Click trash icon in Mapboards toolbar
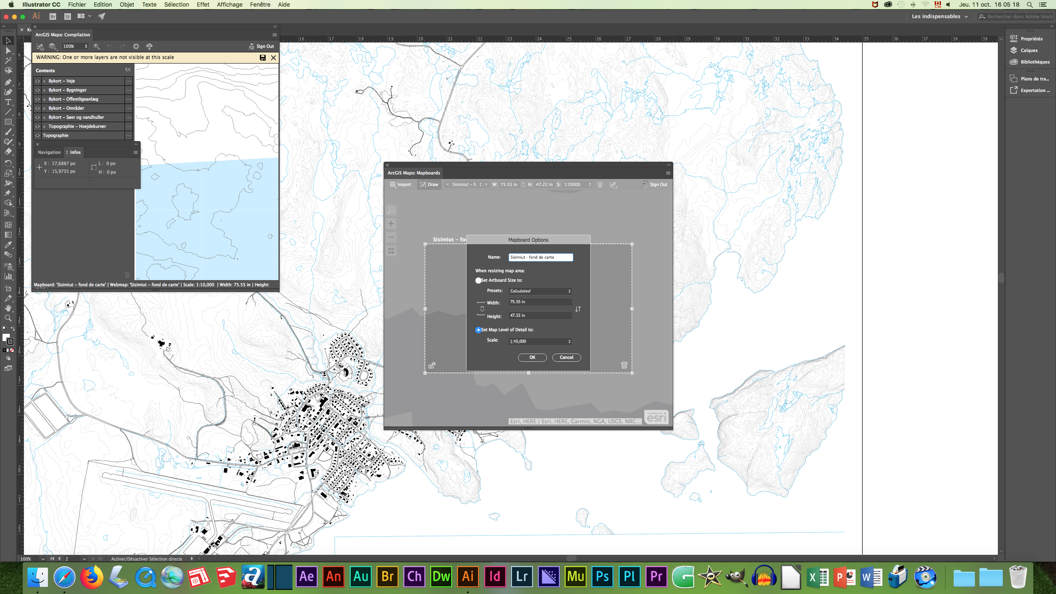 (600, 184)
